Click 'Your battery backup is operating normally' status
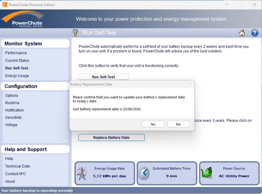The height and width of the screenshot is (194, 262). (x=37, y=190)
